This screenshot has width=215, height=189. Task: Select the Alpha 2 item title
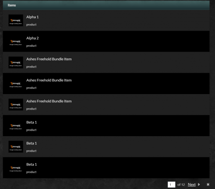[33, 38]
